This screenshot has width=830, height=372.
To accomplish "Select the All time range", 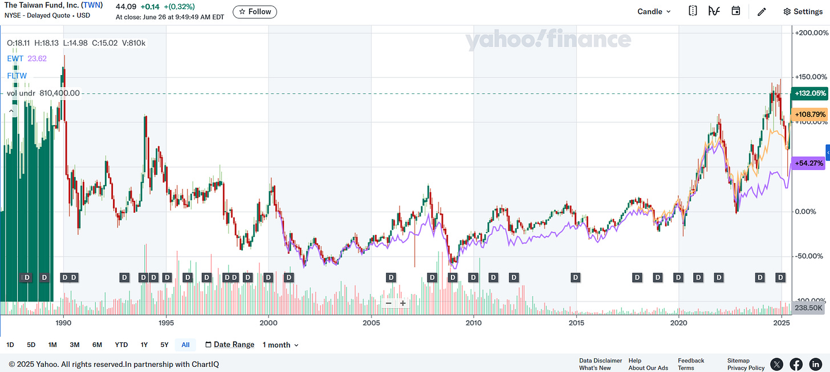I will pyautogui.click(x=186, y=345).
